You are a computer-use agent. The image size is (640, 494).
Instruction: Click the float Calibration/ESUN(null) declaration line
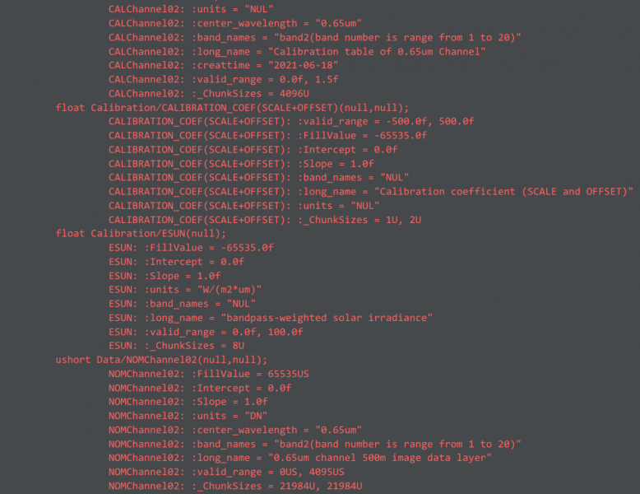[141, 233]
